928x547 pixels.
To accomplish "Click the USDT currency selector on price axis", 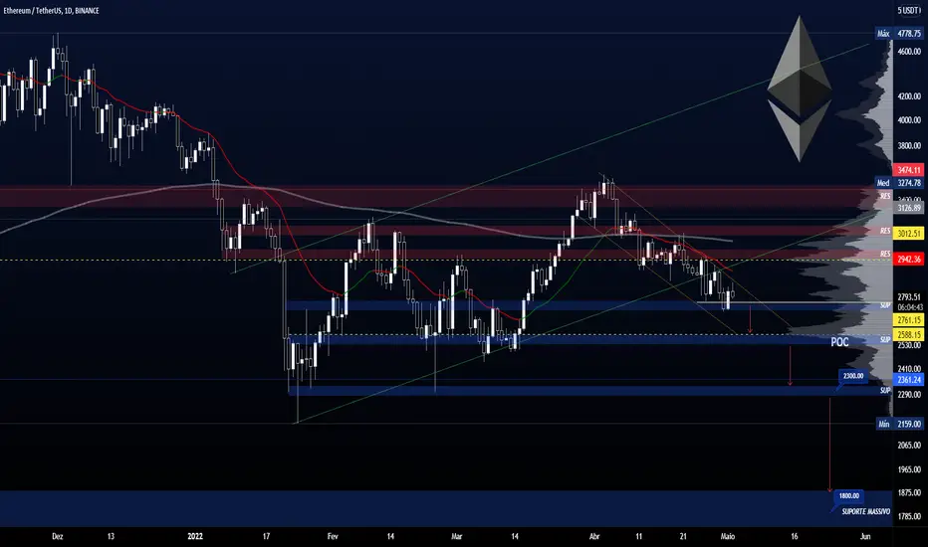I will [x=909, y=11].
